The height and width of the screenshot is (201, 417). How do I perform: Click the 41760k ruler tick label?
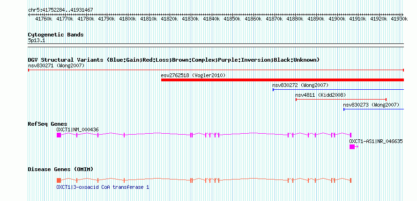44,19
